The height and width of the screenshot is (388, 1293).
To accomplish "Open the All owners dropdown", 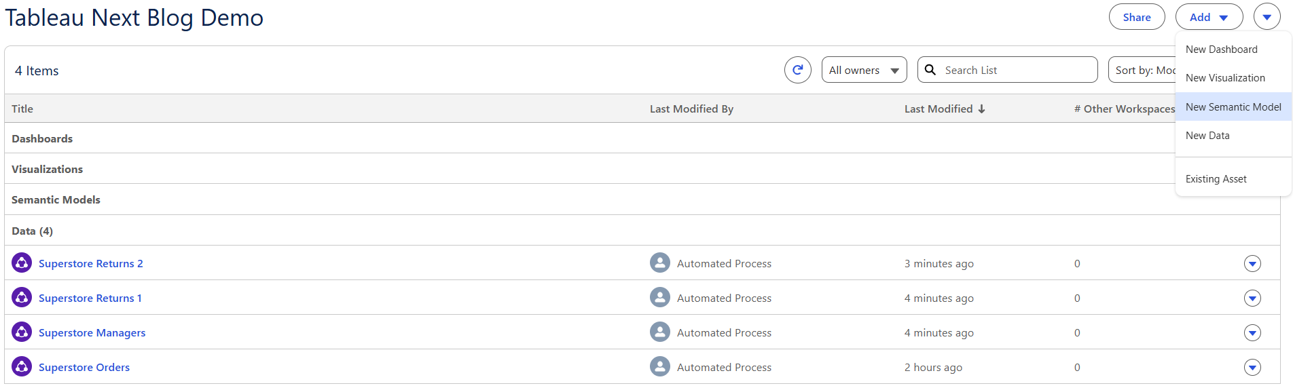I will 864,70.
